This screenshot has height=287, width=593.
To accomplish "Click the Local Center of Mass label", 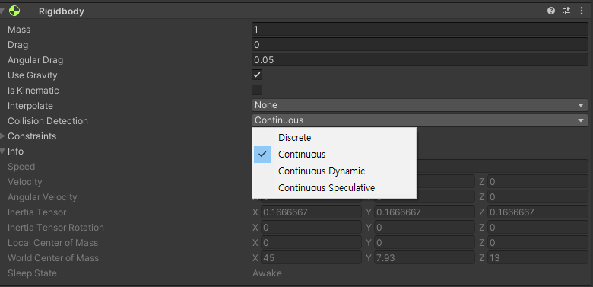I will (52, 242).
